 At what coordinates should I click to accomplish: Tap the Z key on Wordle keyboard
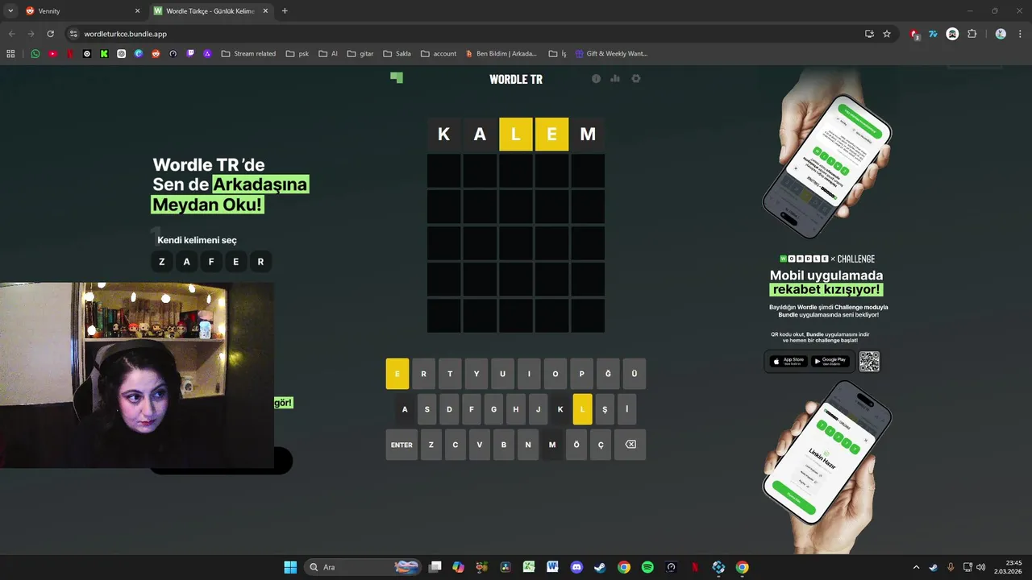coord(431,445)
